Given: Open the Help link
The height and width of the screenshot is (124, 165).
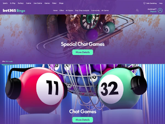Looking at the screenshot, I should 161,3.
